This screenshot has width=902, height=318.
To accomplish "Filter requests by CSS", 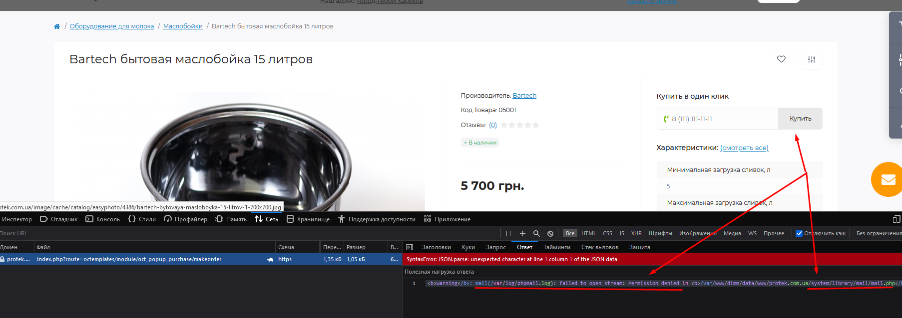I will tap(607, 233).
